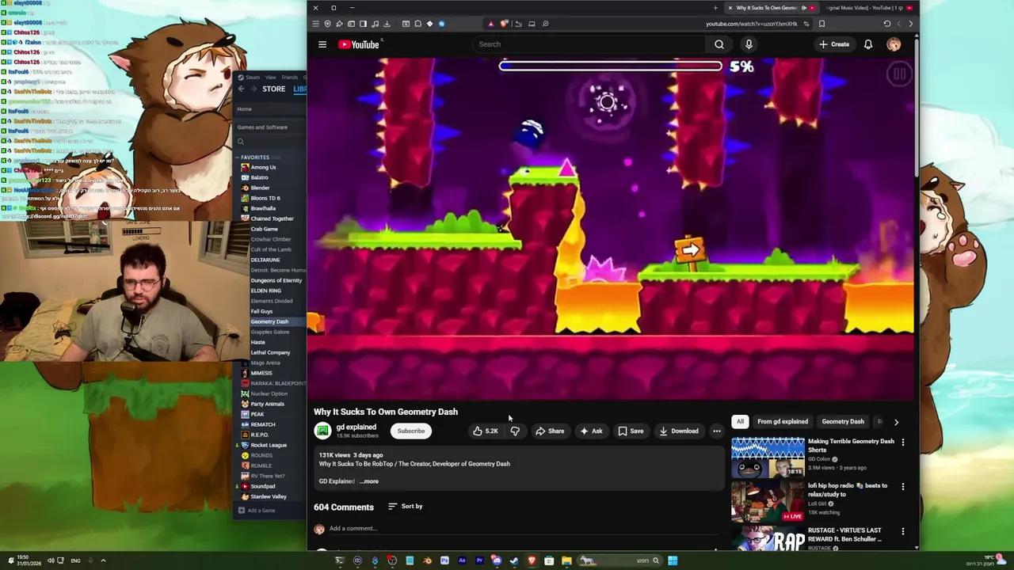Viewport: 1014px width, 570px height.
Task: Click the YouTube search field
Action: click(x=590, y=44)
